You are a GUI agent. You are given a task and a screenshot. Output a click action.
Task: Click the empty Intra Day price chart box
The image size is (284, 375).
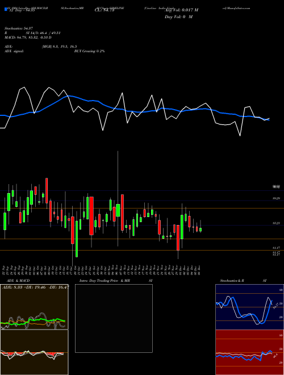click(x=114, y=318)
